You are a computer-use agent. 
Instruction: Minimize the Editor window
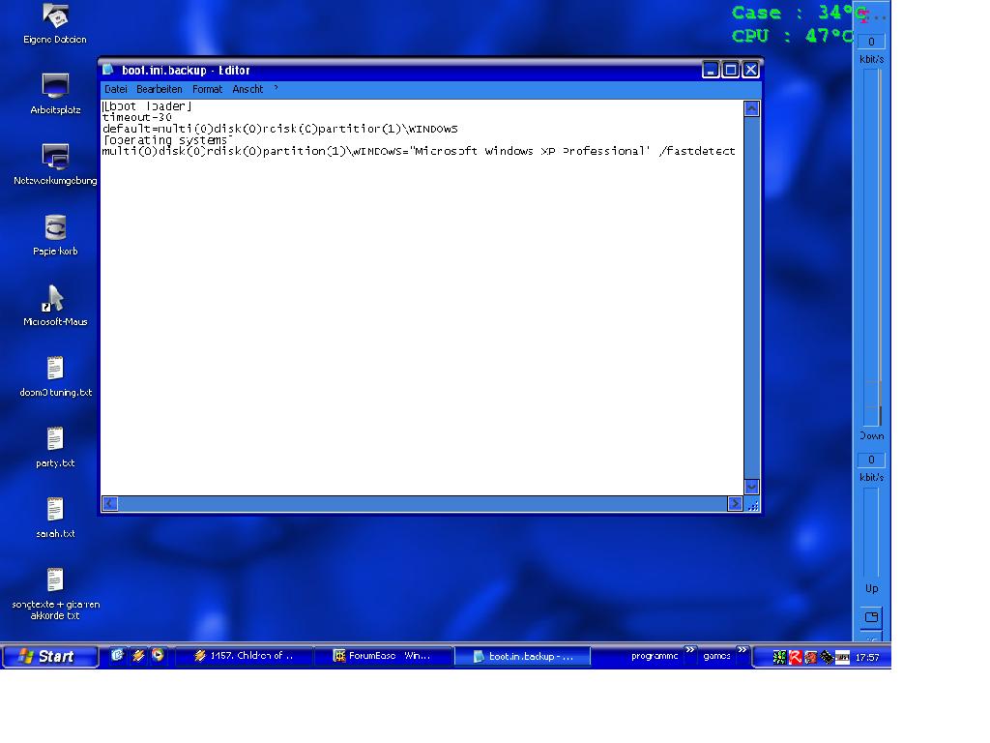711,70
